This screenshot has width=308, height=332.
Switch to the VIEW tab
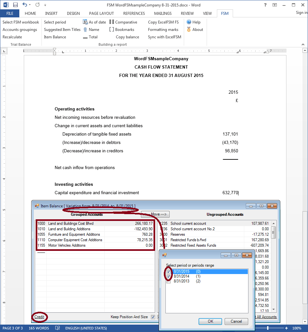(x=207, y=13)
